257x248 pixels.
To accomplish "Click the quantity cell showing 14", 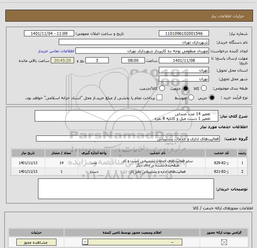I will (61, 163).
